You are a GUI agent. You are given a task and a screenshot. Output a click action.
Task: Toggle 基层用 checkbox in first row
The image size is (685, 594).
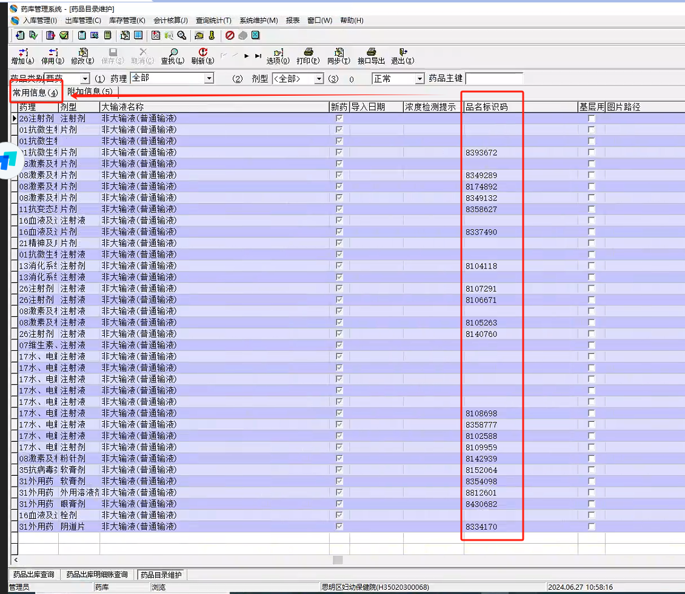pyautogui.click(x=592, y=119)
